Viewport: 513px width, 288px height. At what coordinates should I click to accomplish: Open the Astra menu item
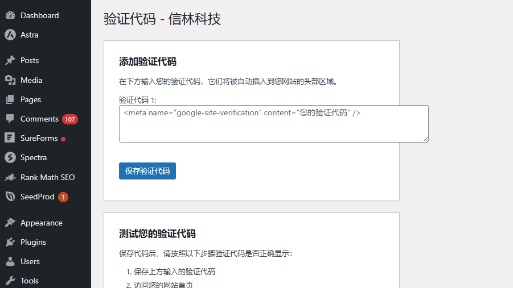(x=30, y=35)
